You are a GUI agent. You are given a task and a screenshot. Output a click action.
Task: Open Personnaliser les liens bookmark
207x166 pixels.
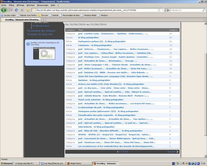pyautogui.click(x=70, y=15)
